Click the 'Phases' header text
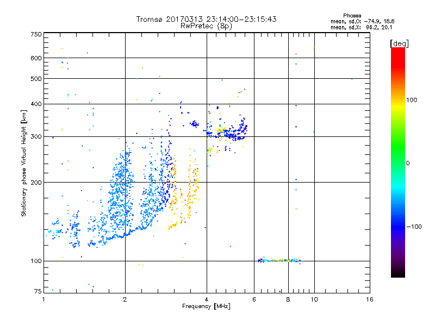Viewport: 435px width, 326px height. [x=352, y=16]
